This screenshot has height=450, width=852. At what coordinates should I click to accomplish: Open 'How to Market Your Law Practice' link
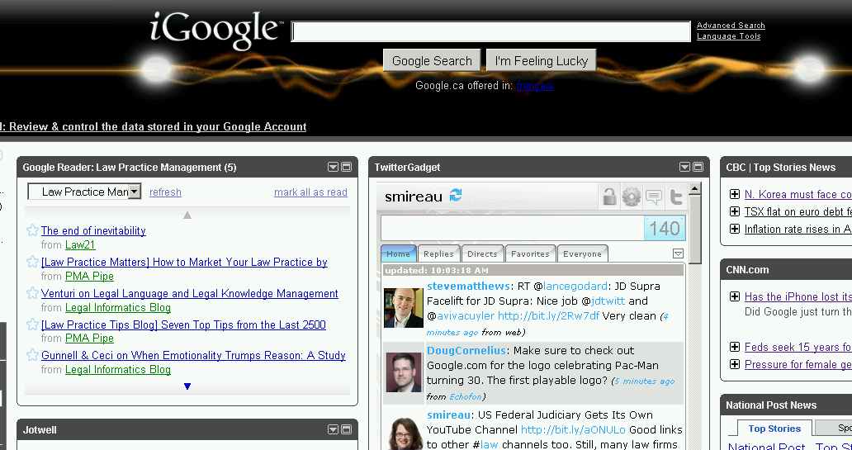(x=184, y=262)
